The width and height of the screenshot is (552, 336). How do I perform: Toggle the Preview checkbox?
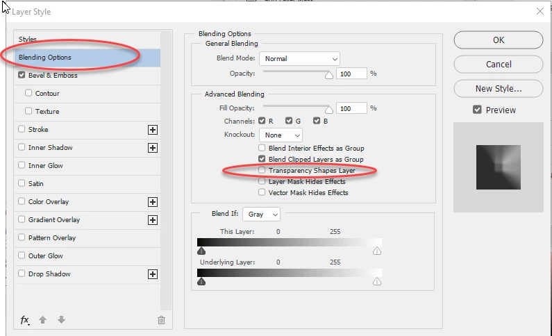(x=477, y=110)
